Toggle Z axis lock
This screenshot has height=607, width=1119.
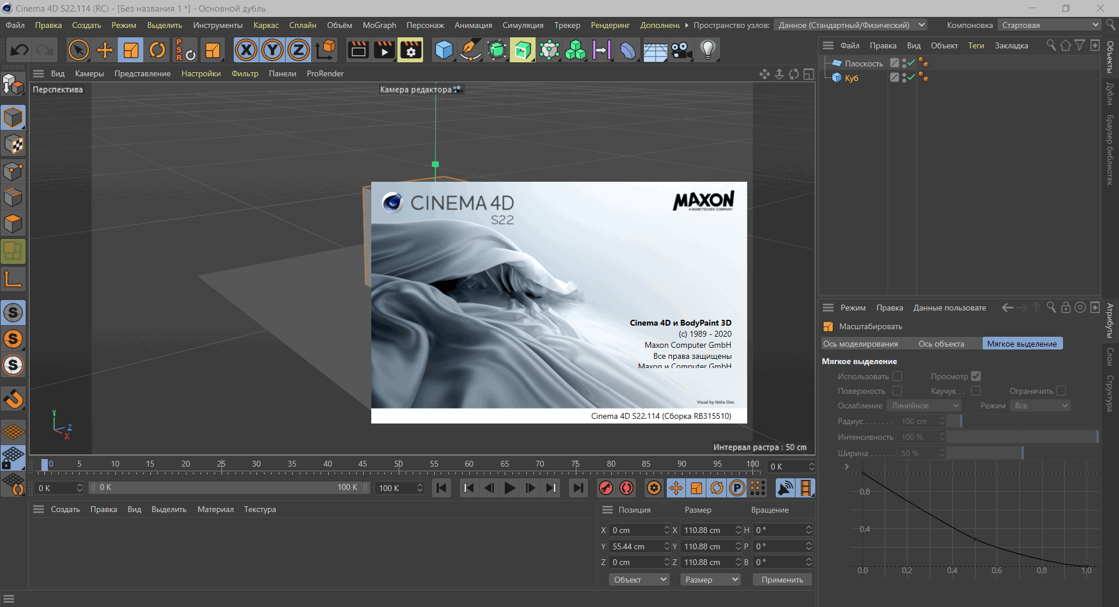tap(298, 50)
